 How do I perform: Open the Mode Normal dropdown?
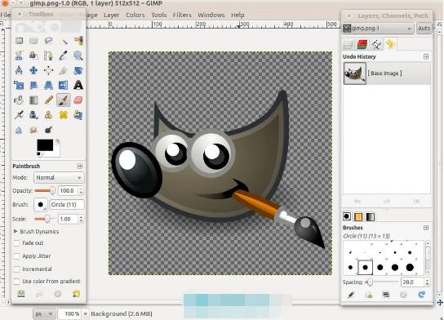[59, 178]
